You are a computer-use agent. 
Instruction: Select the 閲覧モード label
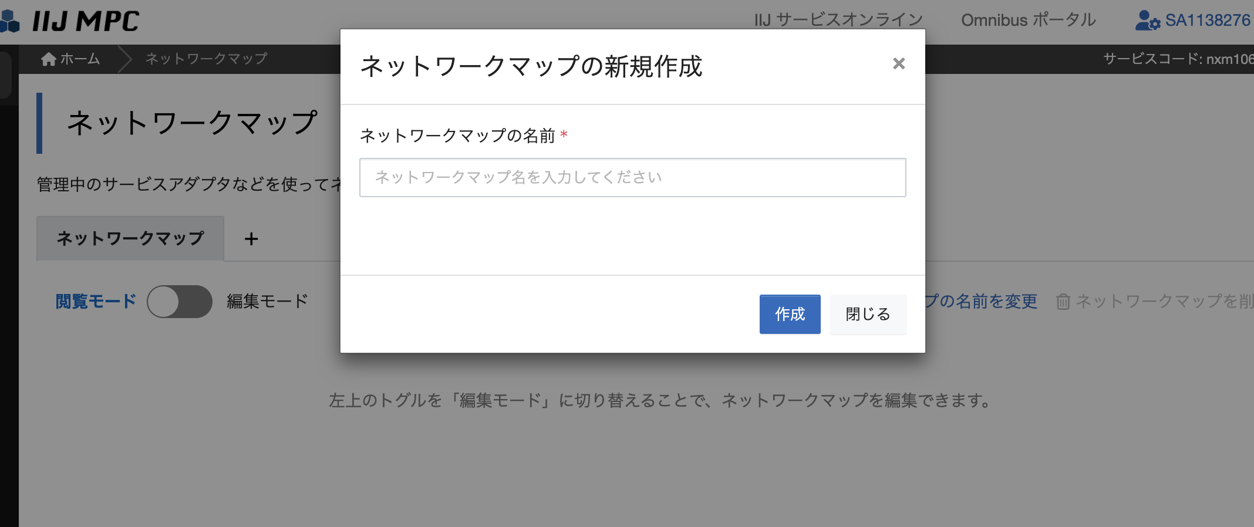pyautogui.click(x=96, y=302)
